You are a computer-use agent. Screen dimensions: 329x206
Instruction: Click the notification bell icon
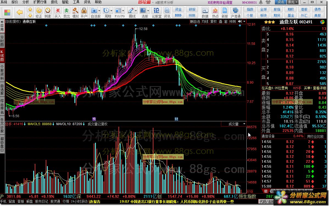261,2
